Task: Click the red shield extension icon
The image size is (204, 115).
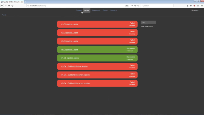Action: [x=194, y=6]
